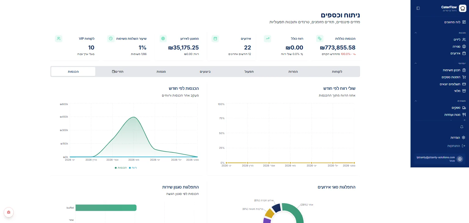Click the VIP customers people icon

(59, 38)
